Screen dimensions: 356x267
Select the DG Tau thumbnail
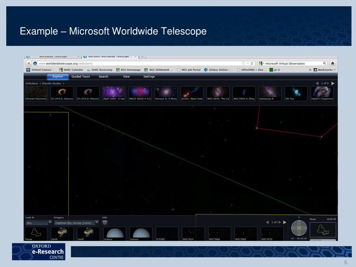[x=296, y=94]
